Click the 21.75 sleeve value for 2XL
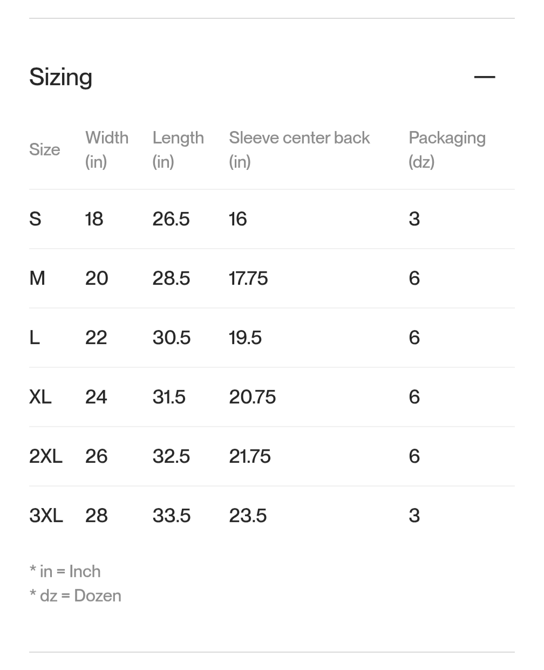The height and width of the screenshot is (670, 544). (x=250, y=456)
